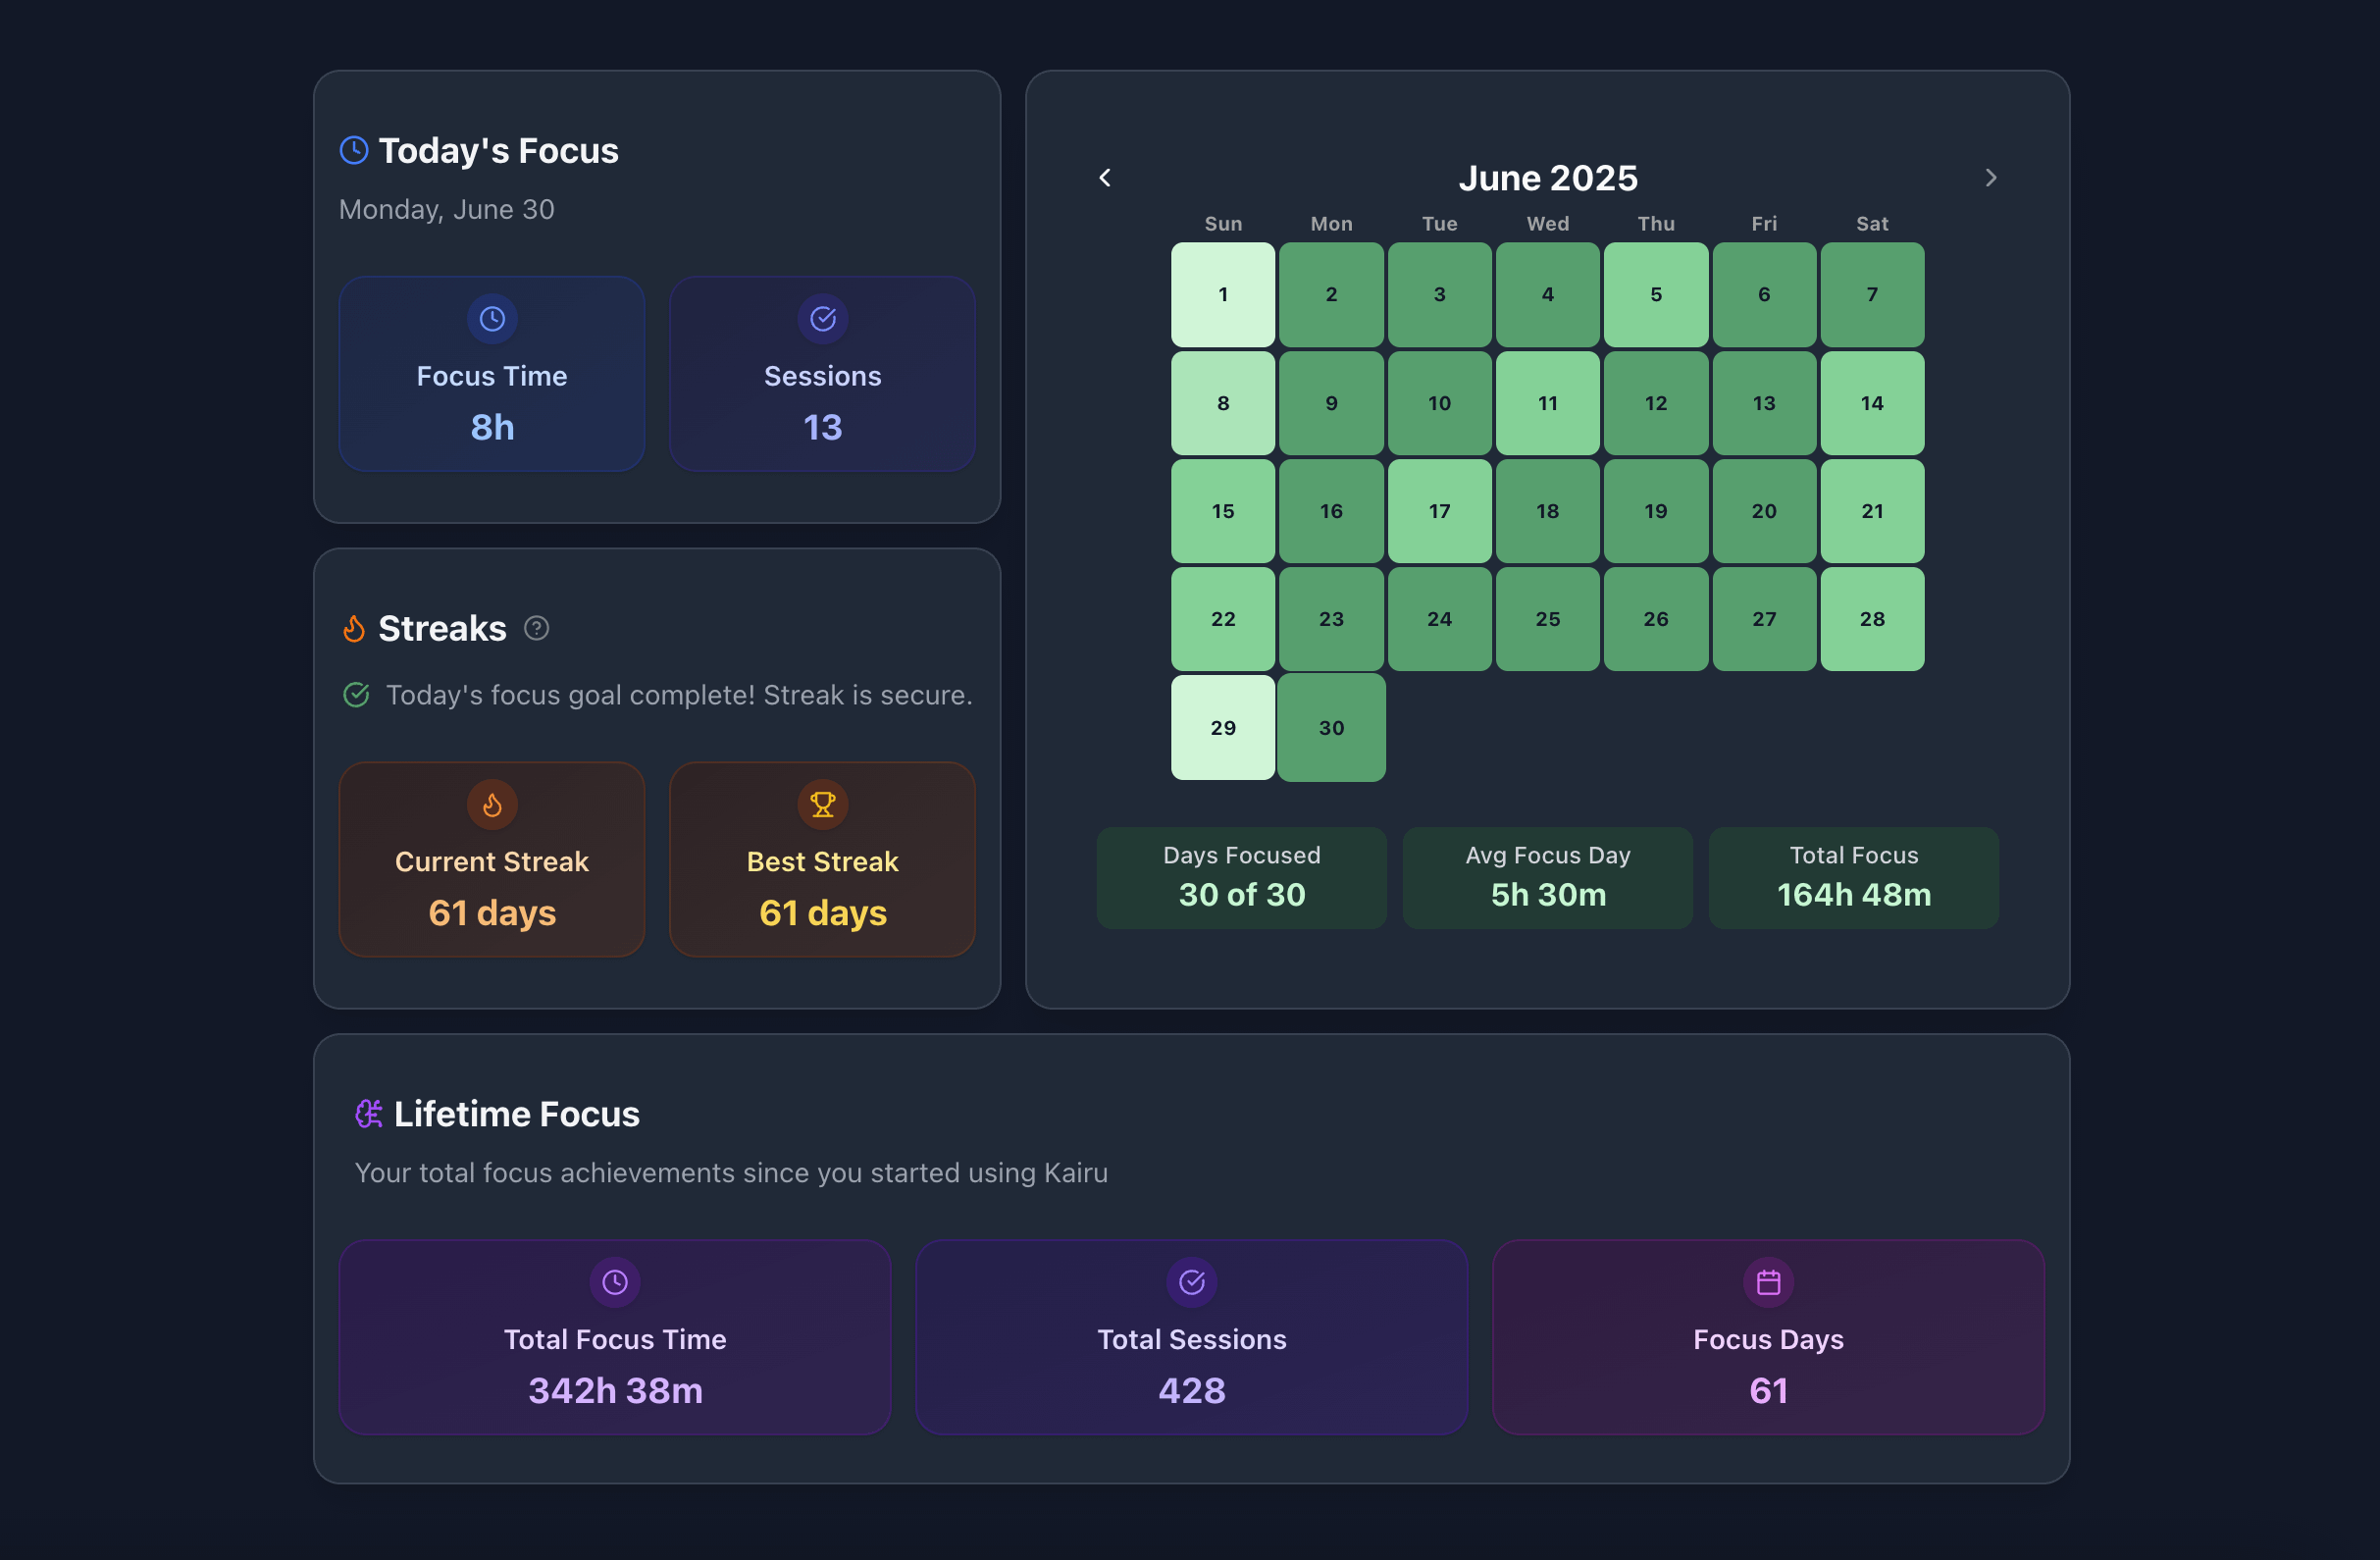Select June 30 calendar day cell
The height and width of the screenshot is (1560, 2380).
click(1331, 728)
